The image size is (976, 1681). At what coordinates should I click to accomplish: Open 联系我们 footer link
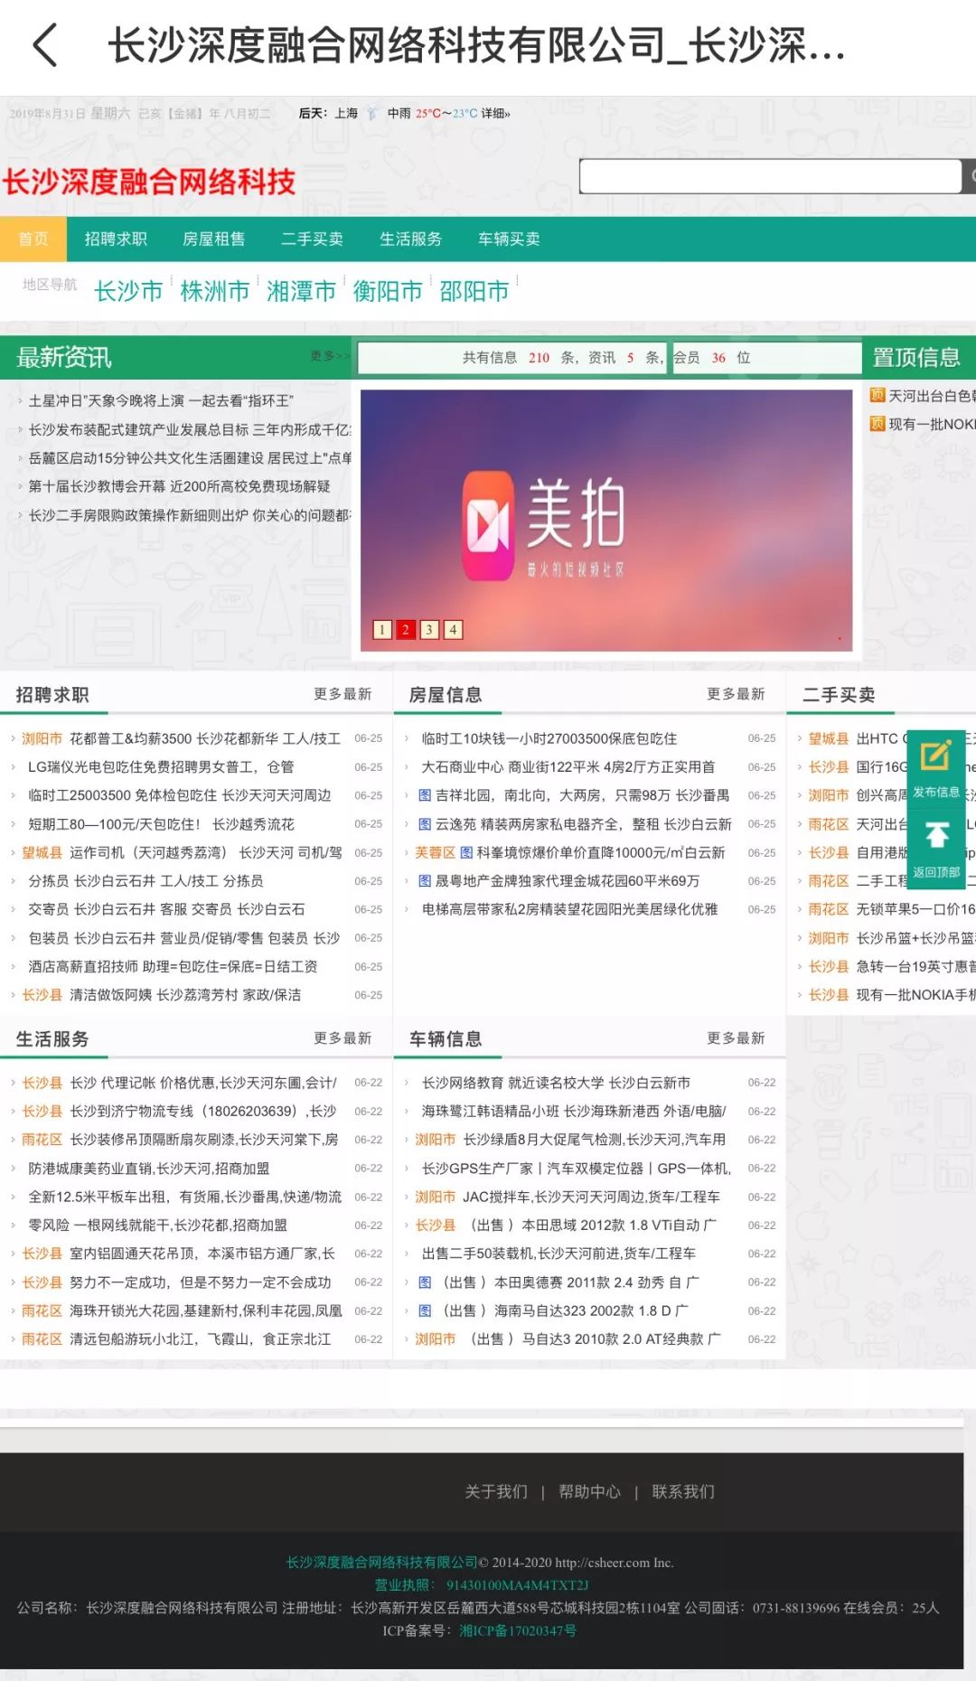point(683,1492)
